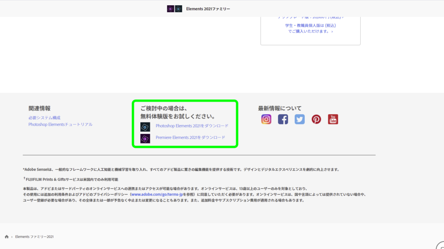
Task: Open the Twitter social icon
Action: click(300, 119)
